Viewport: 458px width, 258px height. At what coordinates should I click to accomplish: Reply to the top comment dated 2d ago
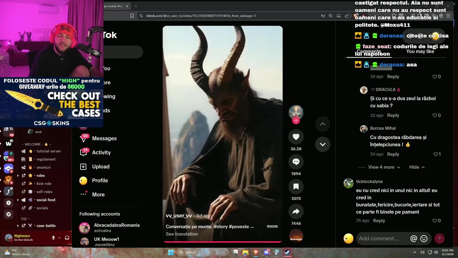coord(393,76)
